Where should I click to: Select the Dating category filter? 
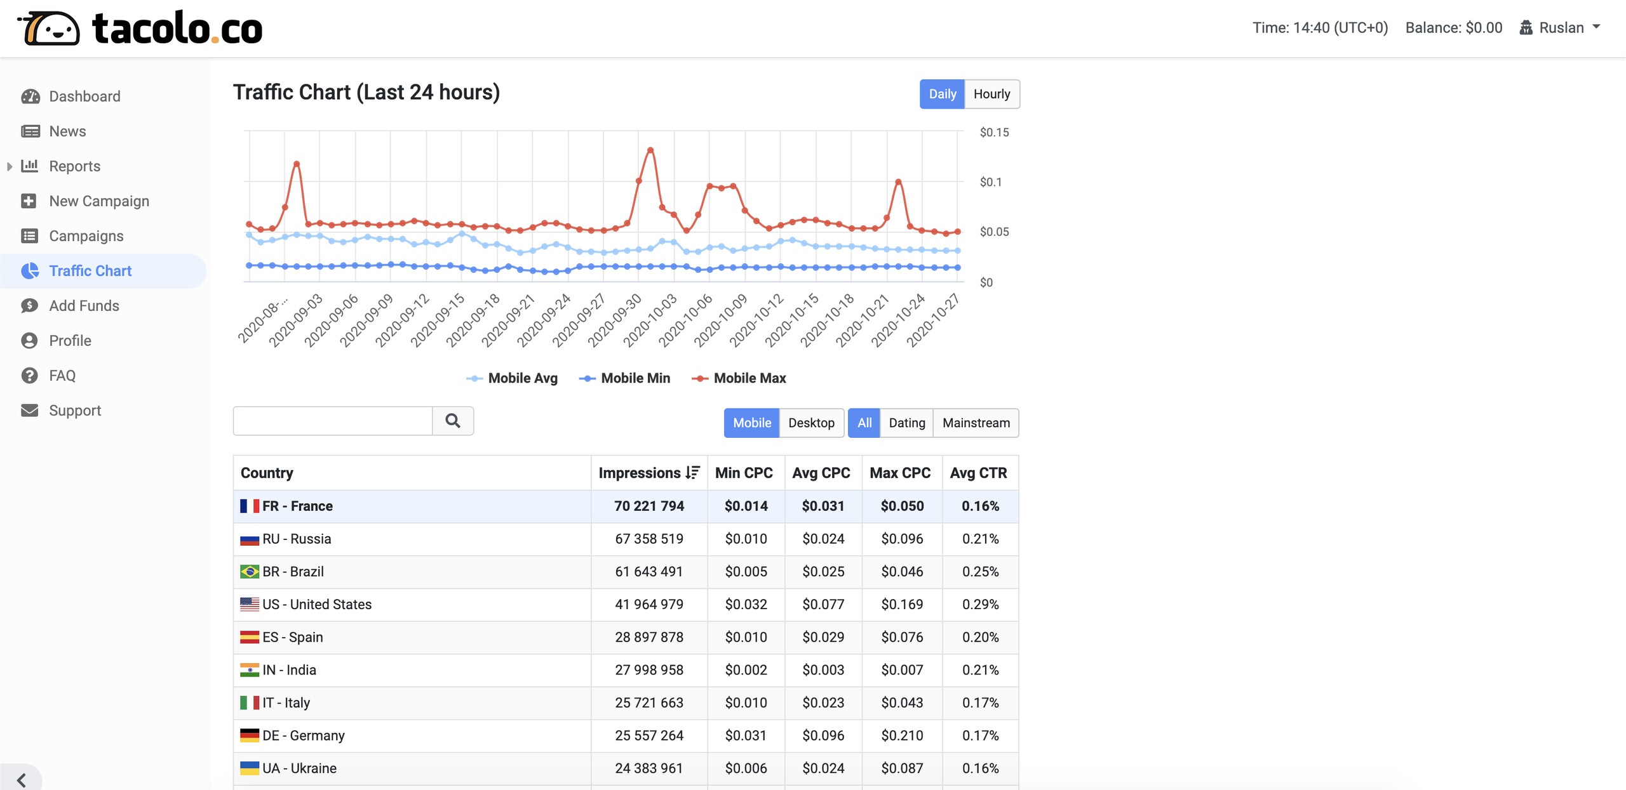coord(906,423)
